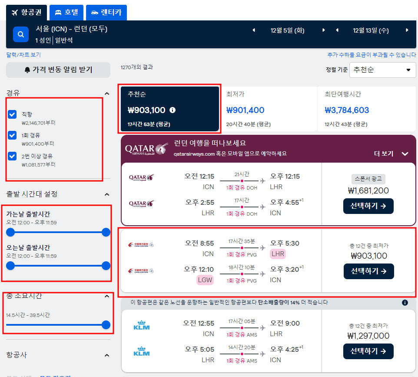Go to next day after 12월 5일
The height and width of the screenshot is (377, 418).
click(324, 30)
